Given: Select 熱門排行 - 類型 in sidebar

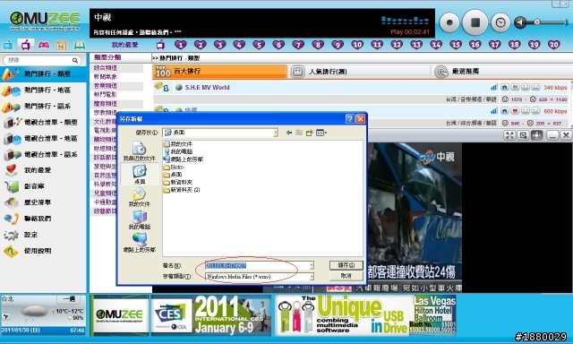Looking at the screenshot, I should [43, 73].
